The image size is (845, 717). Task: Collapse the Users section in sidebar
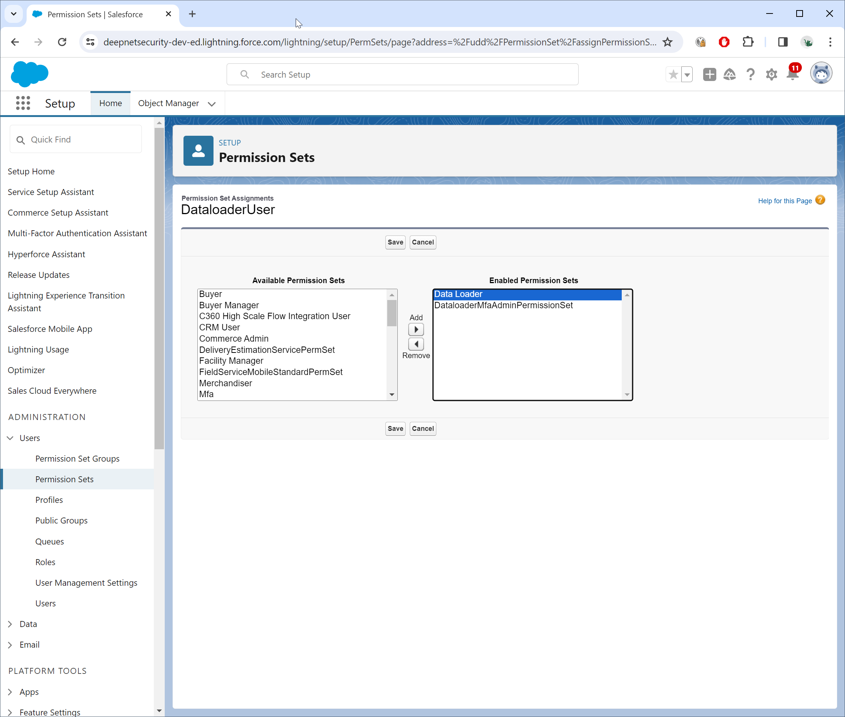click(10, 438)
